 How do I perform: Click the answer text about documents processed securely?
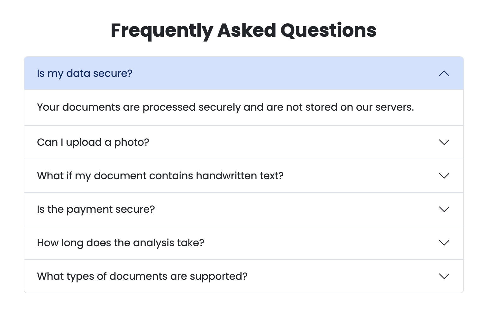[225, 107]
